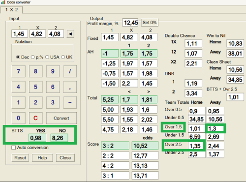The height and width of the screenshot is (182, 246).
Task: Click the AH handicap field -1
Action: tap(110, 54)
